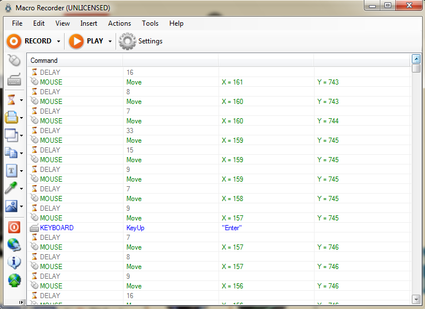Screen dimensions: 425x309
Task: Select the KEYBOARD KeyUp "Enter" row
Action: click(219, 228)
